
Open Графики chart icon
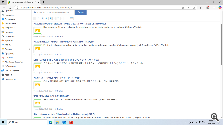point(3,58)
